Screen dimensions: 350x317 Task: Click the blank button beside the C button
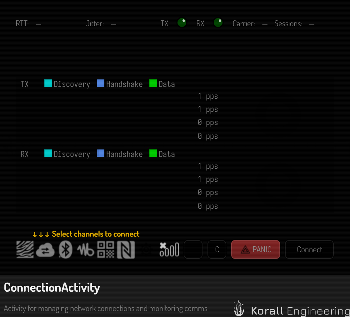pos(193,249)
